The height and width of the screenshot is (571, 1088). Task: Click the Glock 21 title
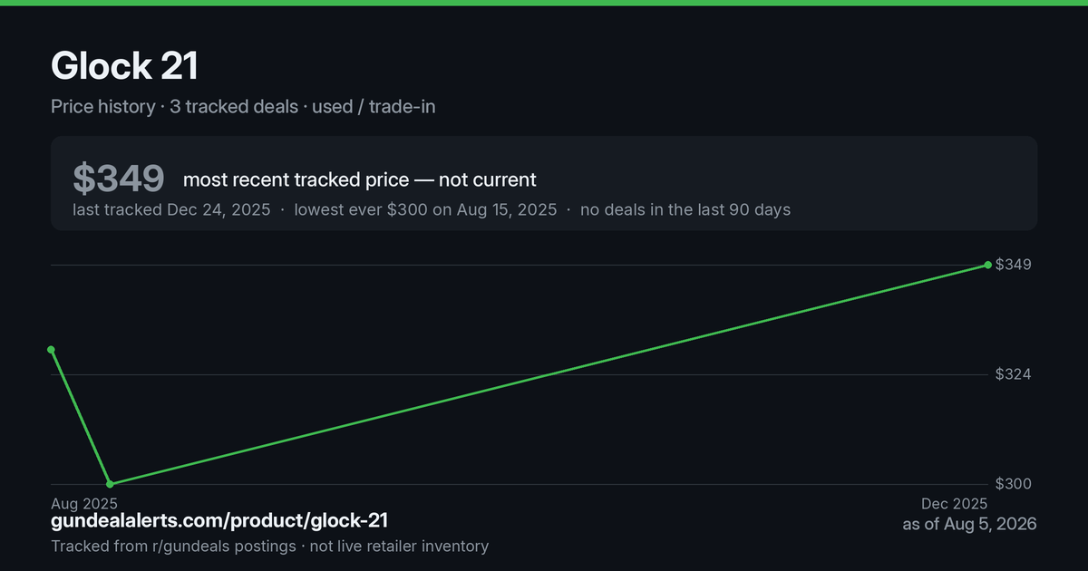click(124, 66)
